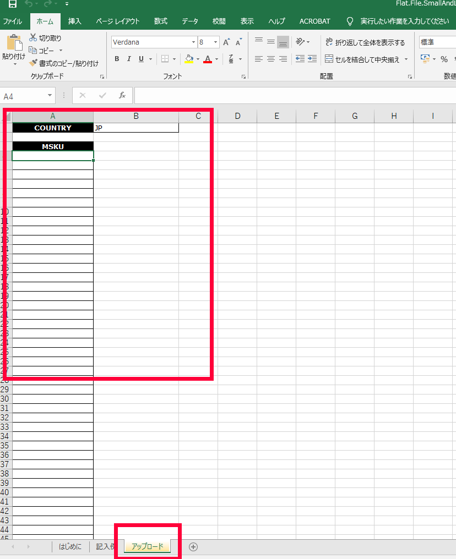456x559 pixels.
Task: Click the Increase Font Size icon
Action: point(226,42)
